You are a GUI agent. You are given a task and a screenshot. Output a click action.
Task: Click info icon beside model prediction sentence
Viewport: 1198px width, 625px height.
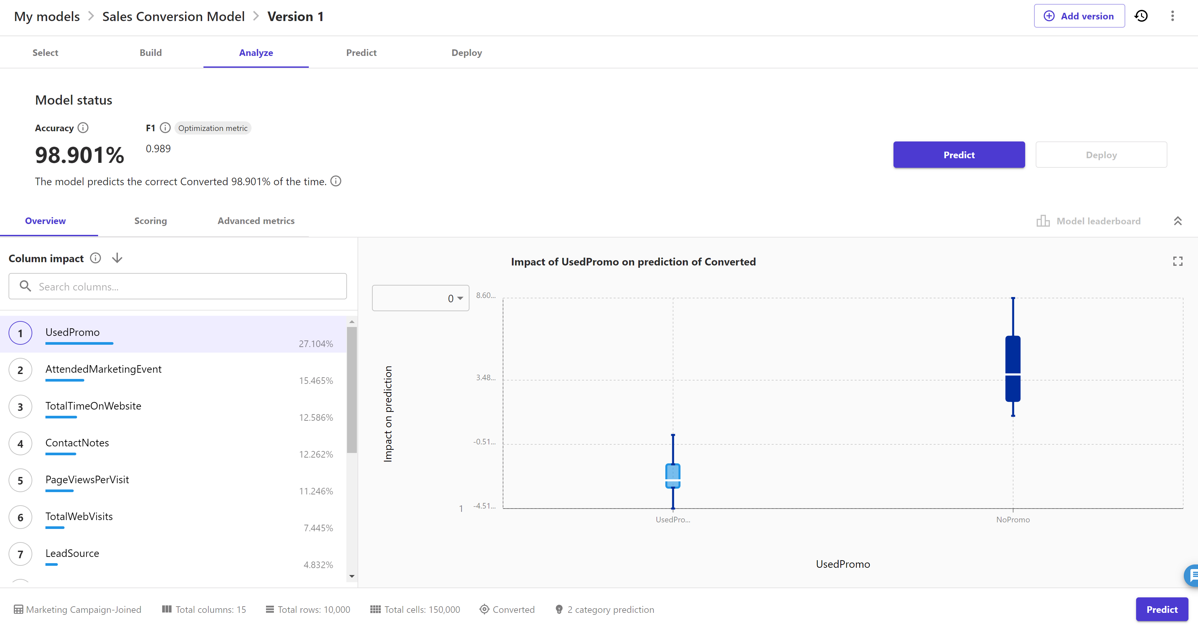pos(336,181)
